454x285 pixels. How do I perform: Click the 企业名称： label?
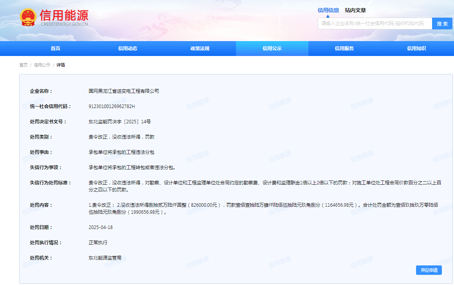click(41, 91)
